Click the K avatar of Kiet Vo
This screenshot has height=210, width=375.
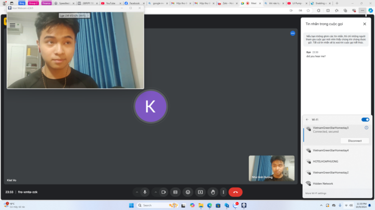(151, 106)
